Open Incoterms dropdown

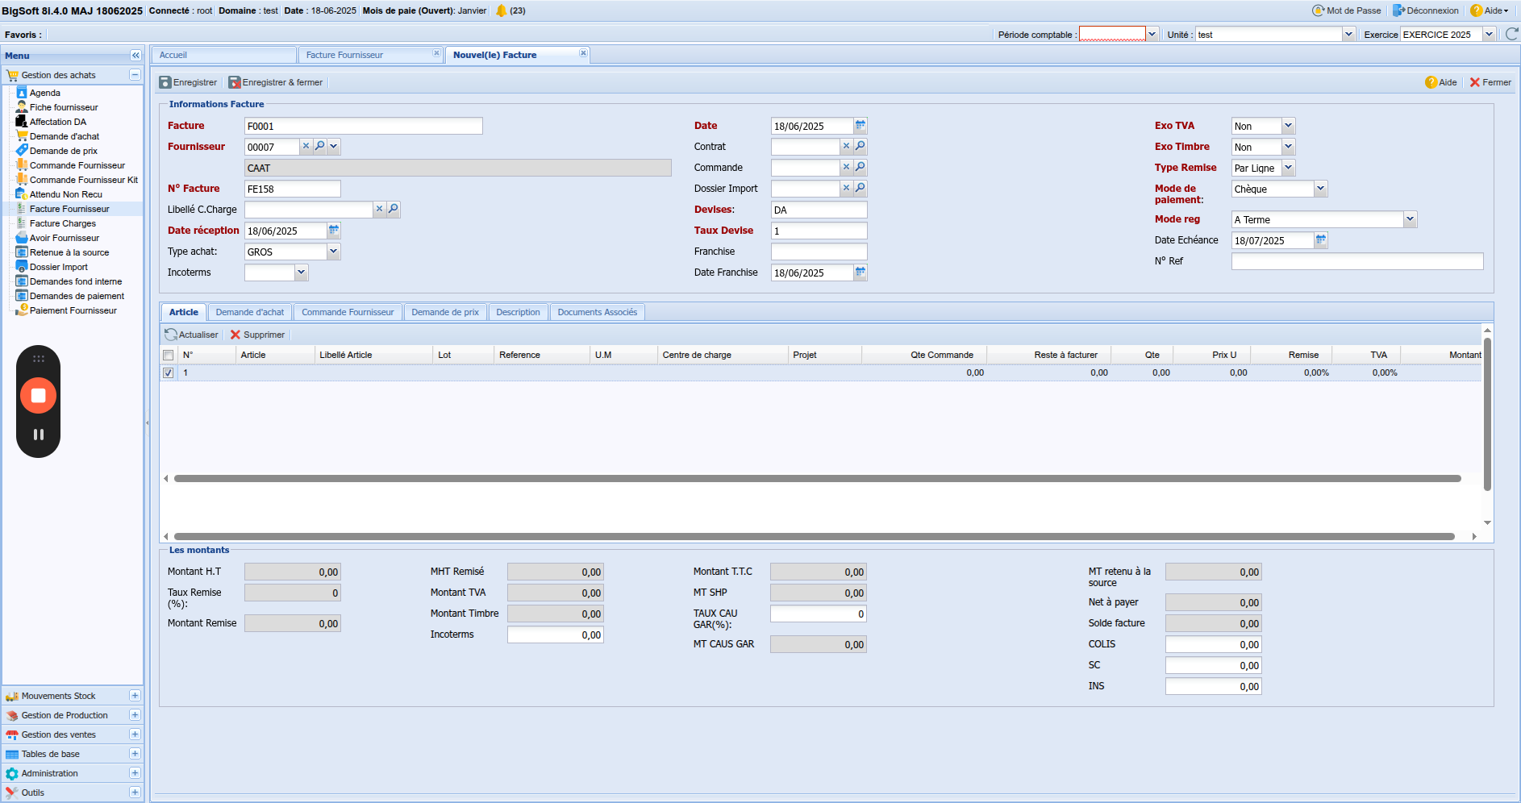coord(301,273)
